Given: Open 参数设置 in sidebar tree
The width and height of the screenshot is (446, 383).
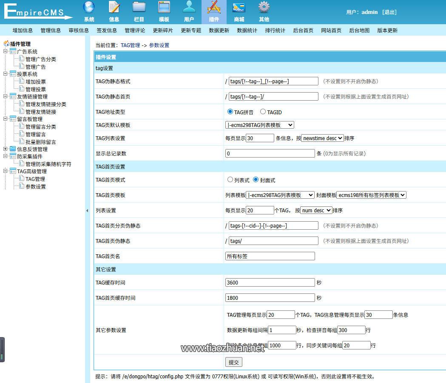Looking at the screenshot, I should [x=36, y=186].
